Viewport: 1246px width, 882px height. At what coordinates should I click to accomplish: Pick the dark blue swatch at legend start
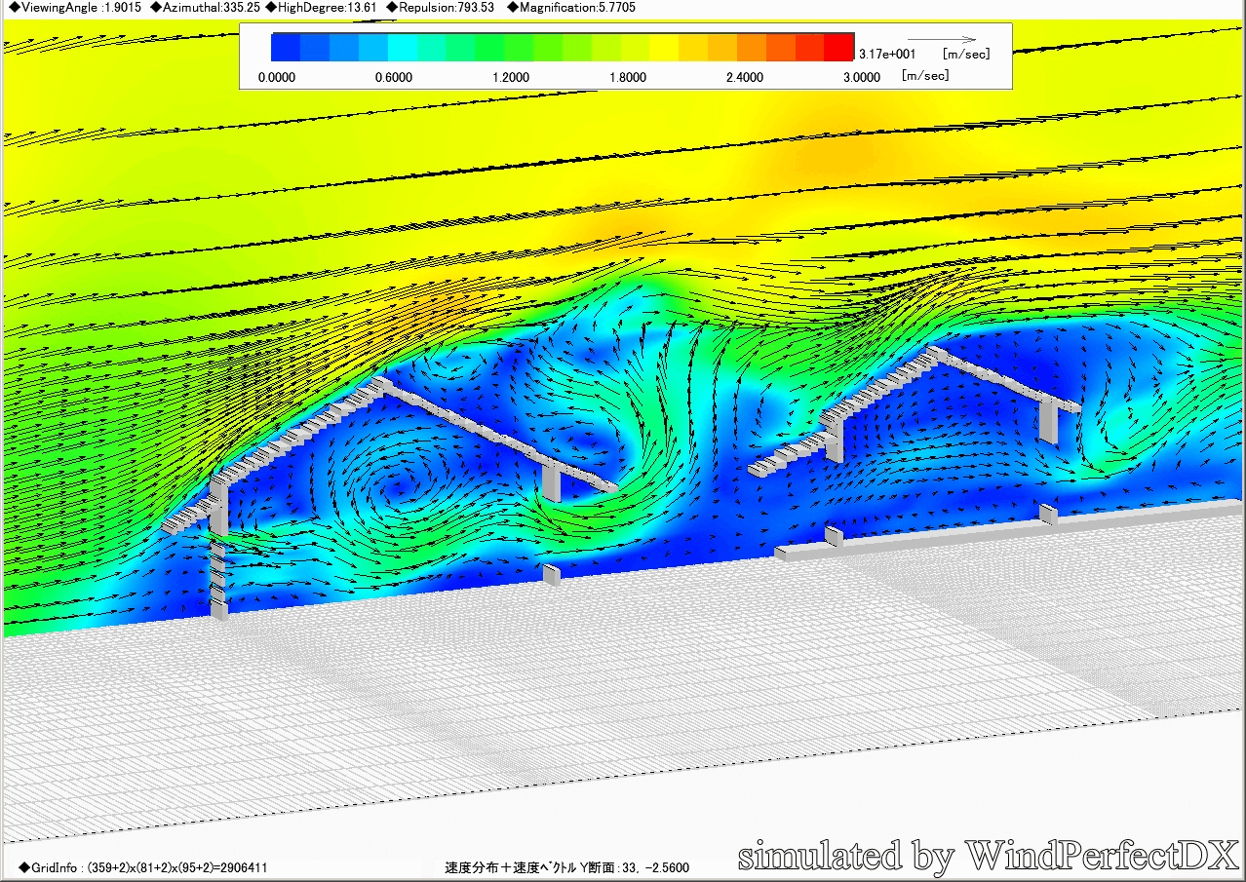[286, 47]
